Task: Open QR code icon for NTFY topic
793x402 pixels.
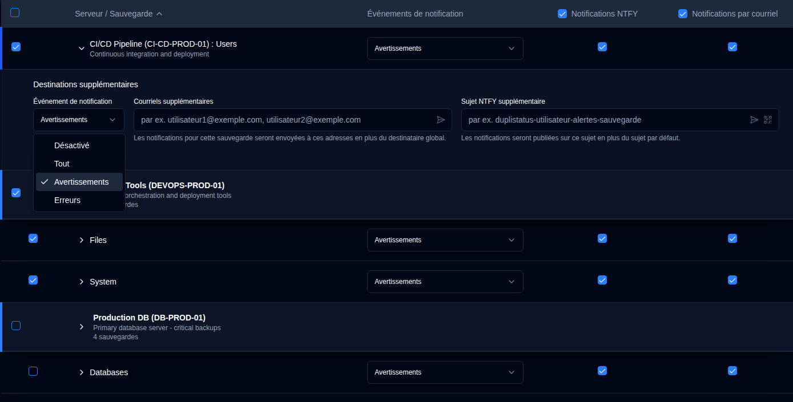Action: [x=768, y=120]
